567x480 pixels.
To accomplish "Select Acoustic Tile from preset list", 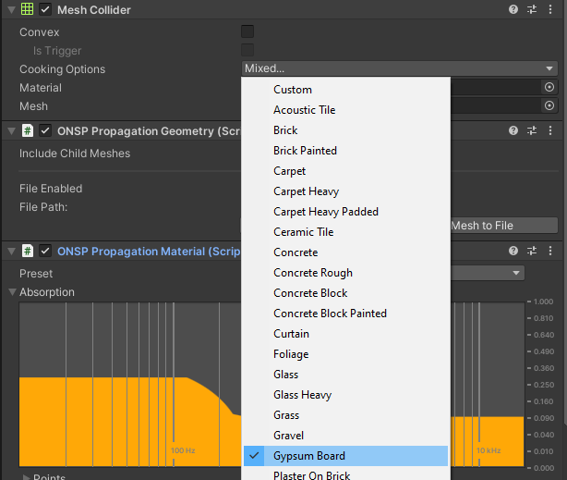I will click(x=305, y=110).
